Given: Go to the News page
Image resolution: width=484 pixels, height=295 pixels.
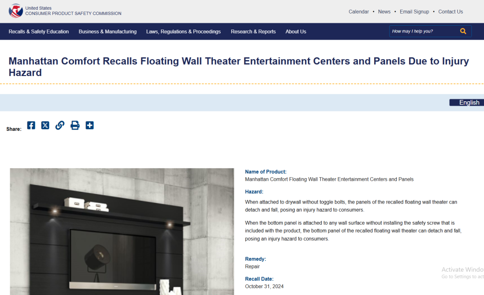Looking at the screenshot, I should coord(384,12).
